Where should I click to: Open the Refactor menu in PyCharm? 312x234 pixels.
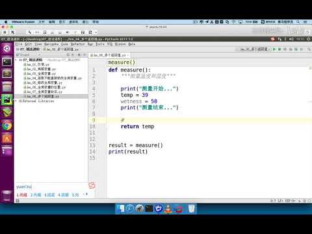point(78,44)
